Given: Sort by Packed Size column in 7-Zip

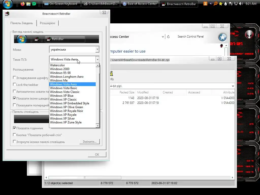Looking at the screenshot, I should coord(127,92).
